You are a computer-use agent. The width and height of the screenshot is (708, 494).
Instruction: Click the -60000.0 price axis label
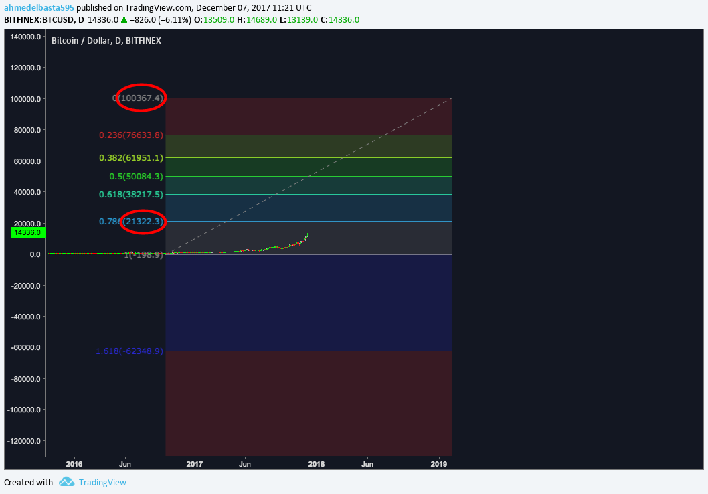(x=25, y=347)
